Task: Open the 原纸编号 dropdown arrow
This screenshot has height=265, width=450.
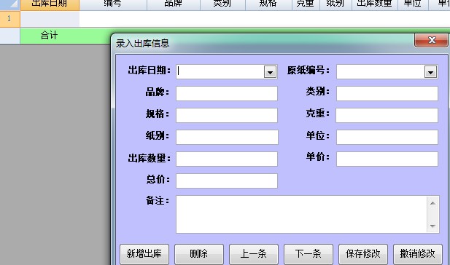Action: (430, 72)
